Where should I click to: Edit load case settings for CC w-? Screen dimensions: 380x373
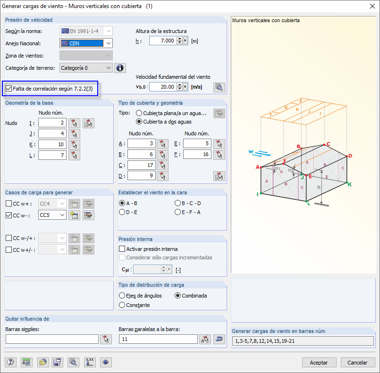[x=88, y=215]
